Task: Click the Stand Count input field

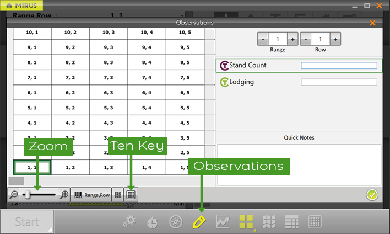Action: [339, 66]
